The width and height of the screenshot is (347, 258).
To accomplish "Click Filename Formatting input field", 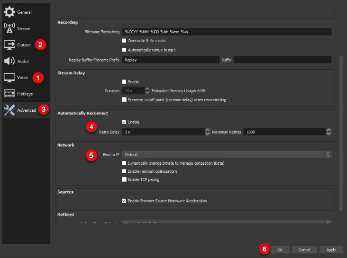I will [x=227, y=32].
